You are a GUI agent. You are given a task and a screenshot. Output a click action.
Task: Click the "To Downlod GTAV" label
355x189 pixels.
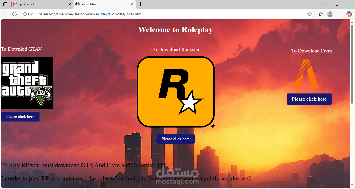(21, 49)
